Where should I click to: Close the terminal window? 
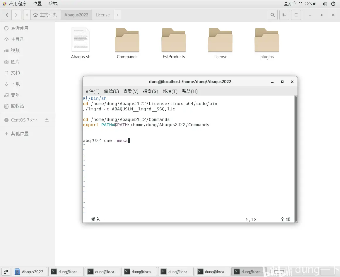coord(292,82)
